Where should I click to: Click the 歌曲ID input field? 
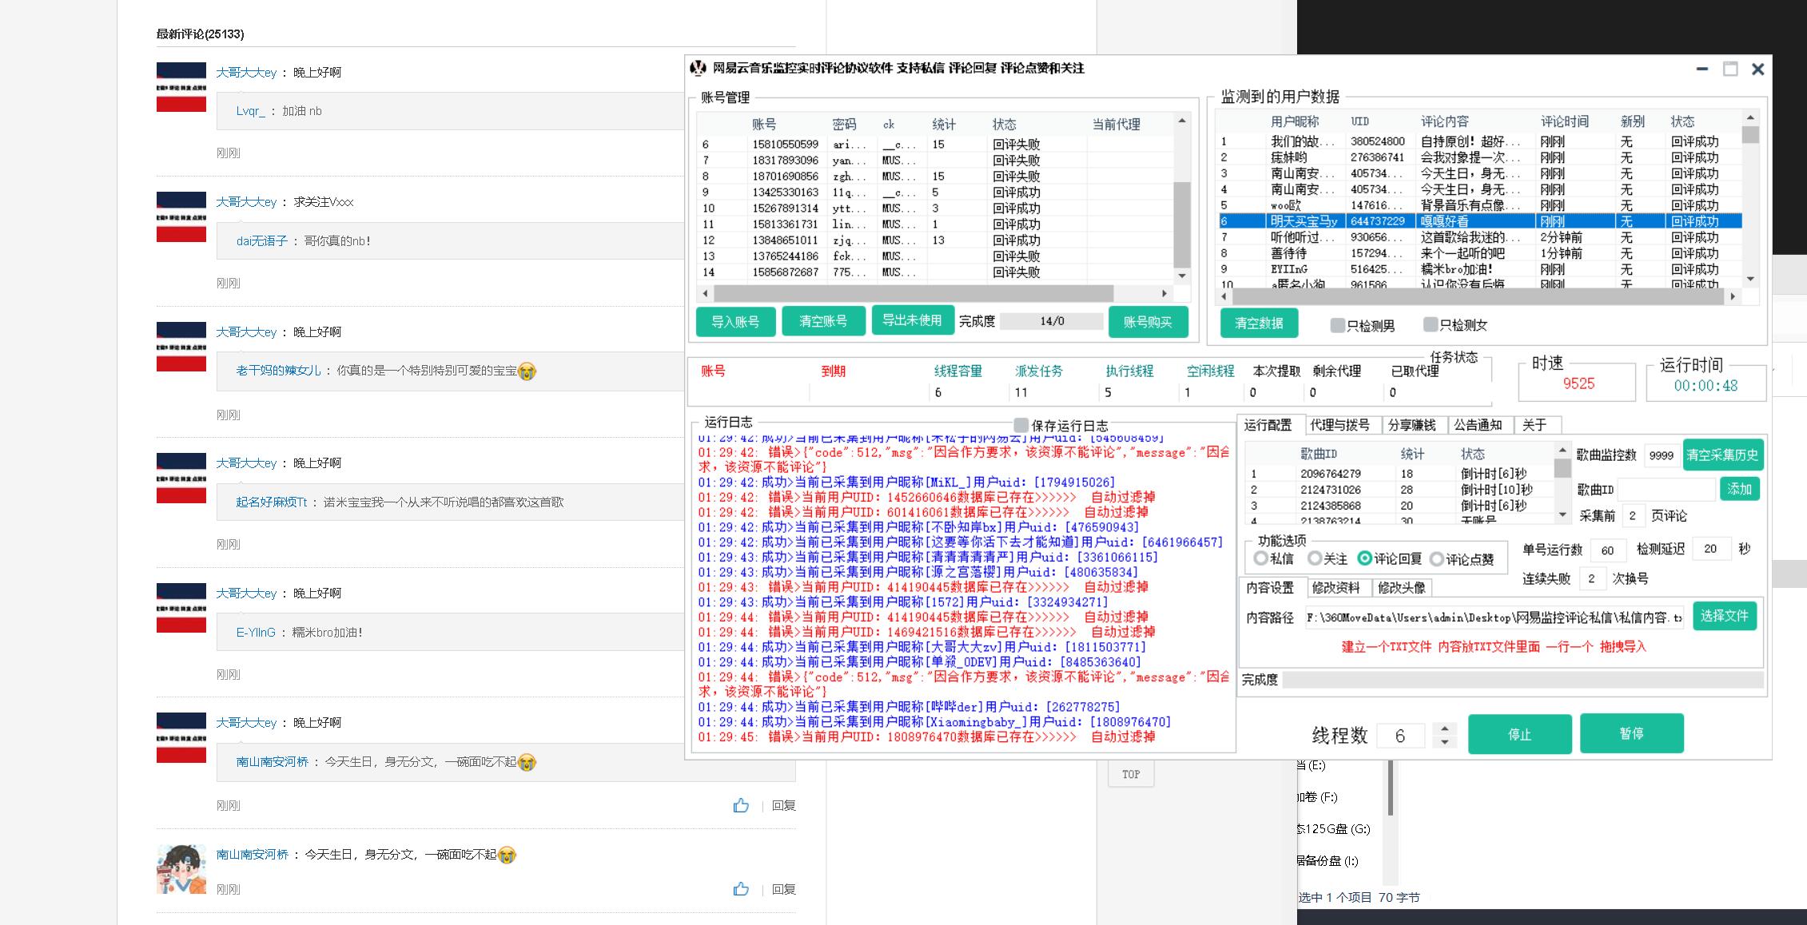pyautogui.click(x=1666, y=489)
